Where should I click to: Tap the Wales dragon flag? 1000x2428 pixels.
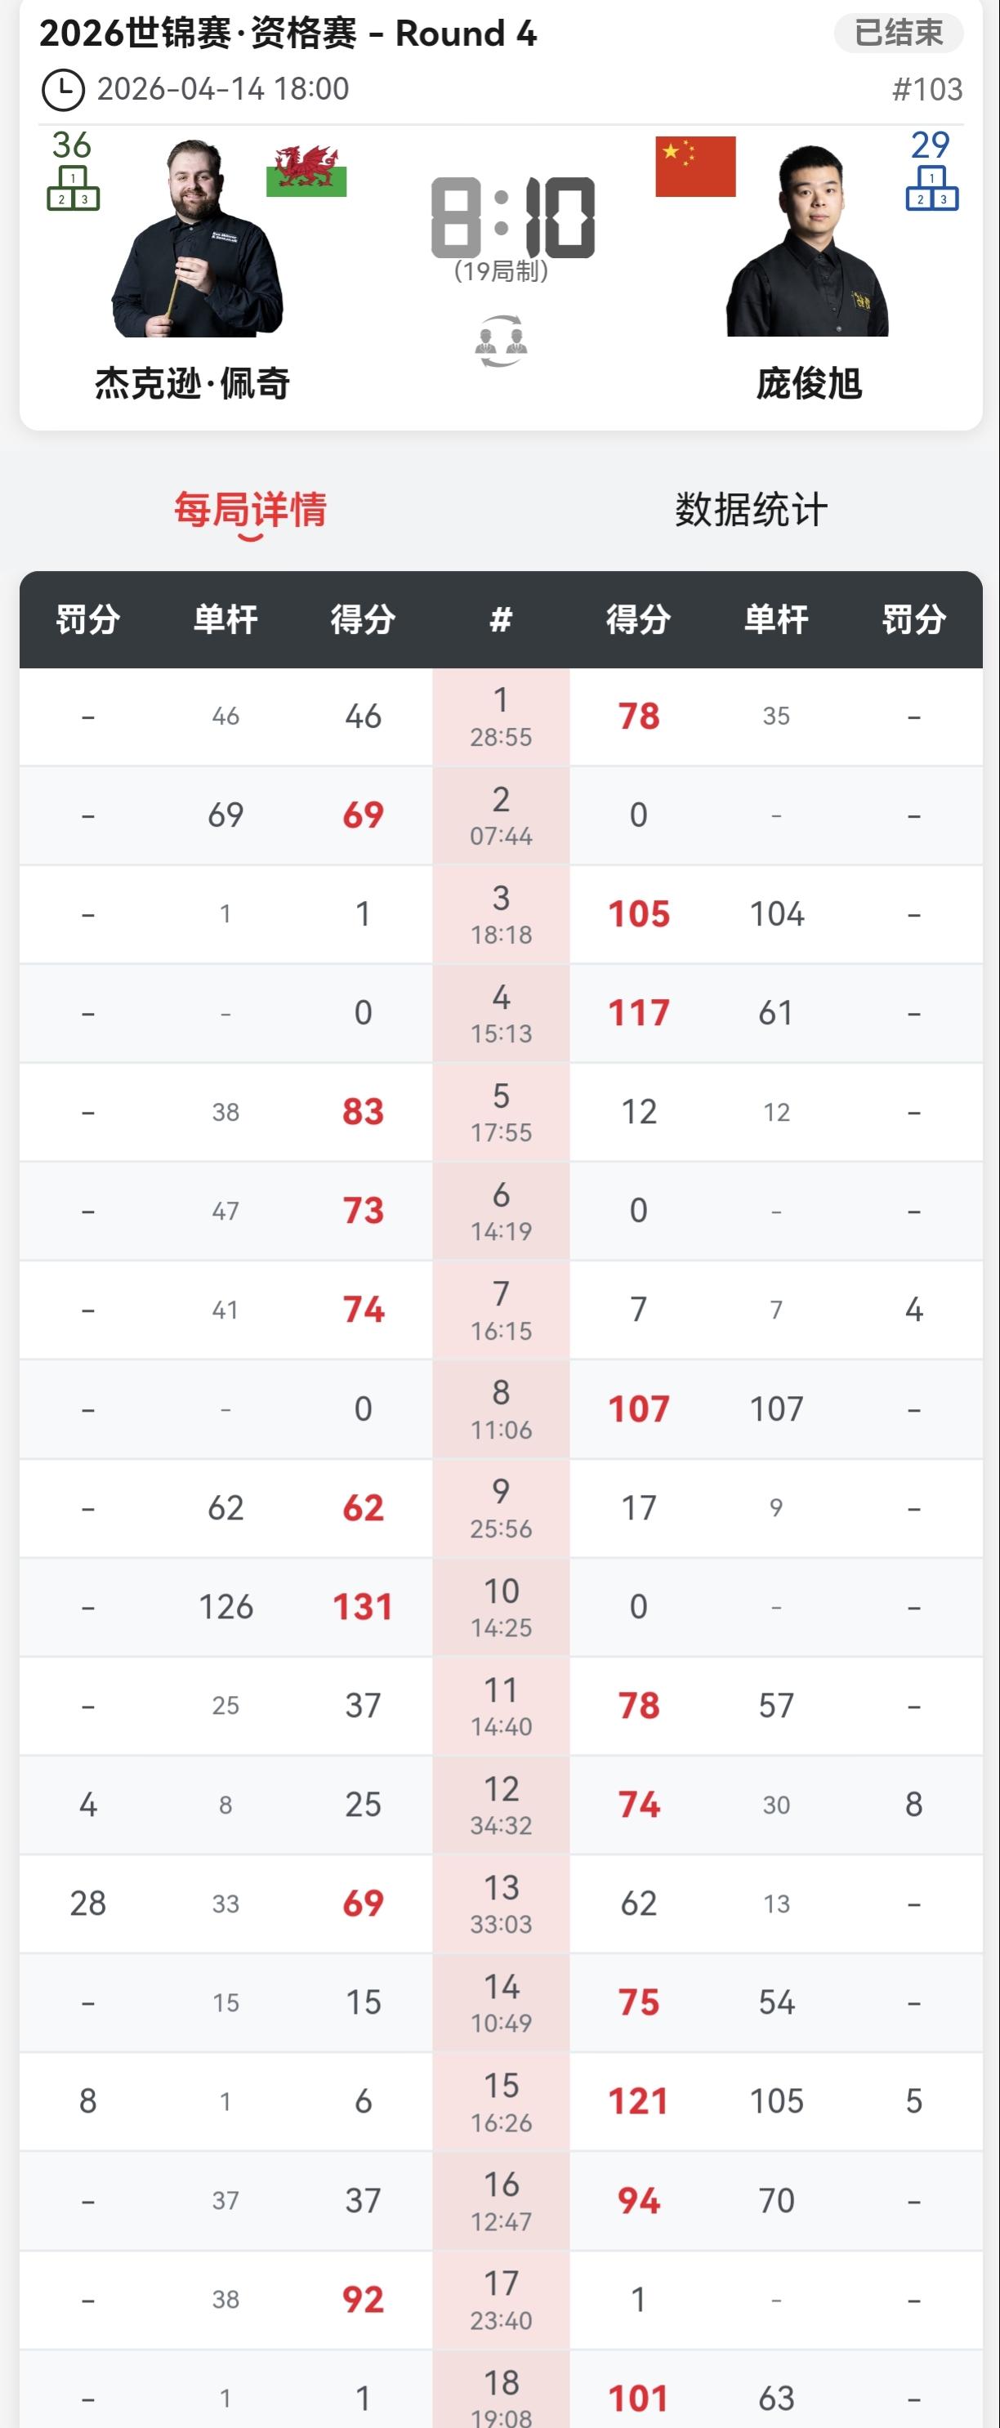pos(306,170)
